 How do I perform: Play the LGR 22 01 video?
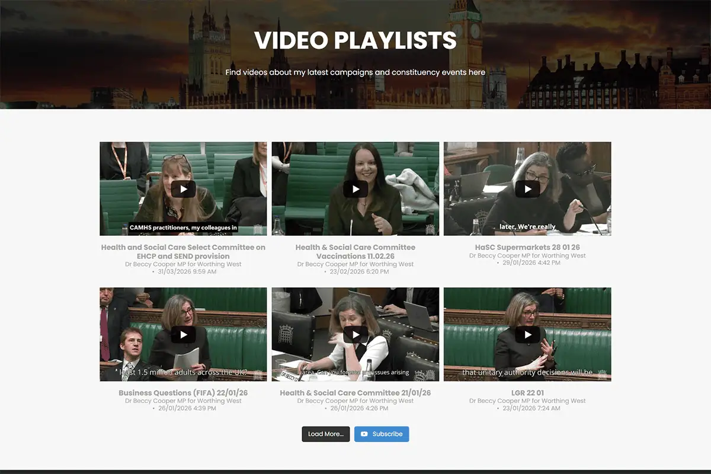(x=527, y=334)
